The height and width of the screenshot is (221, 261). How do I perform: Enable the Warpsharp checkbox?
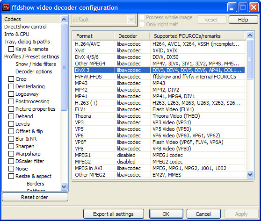(x=11, y=154)
